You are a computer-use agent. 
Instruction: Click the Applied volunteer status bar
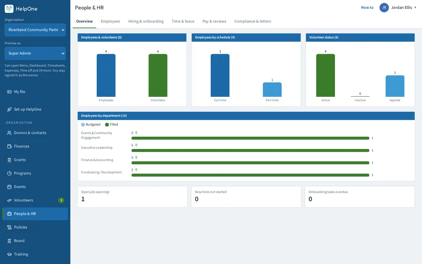395,86
